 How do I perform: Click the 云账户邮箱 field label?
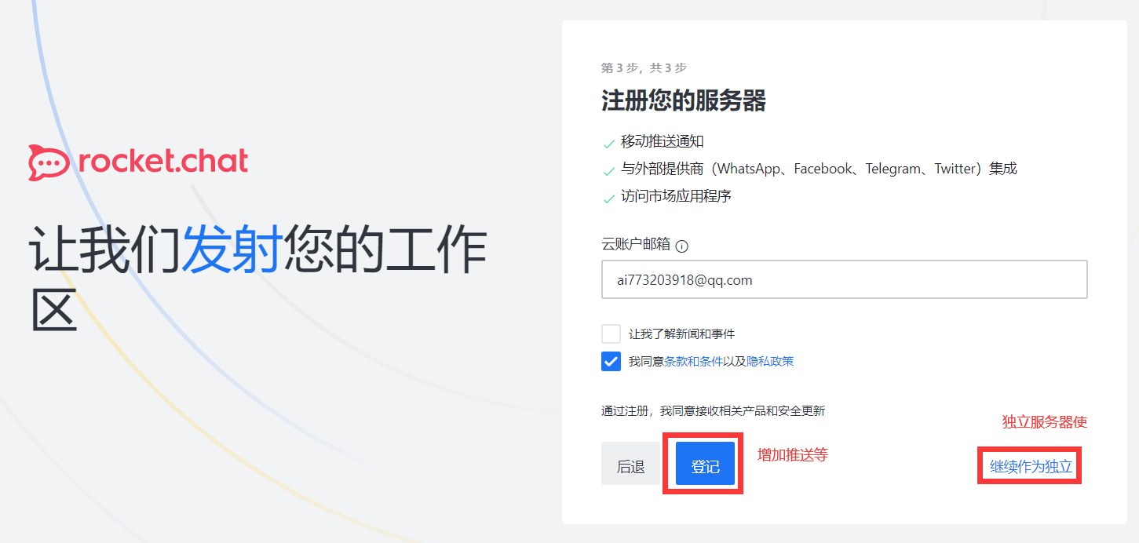click(x=636, y=244)
